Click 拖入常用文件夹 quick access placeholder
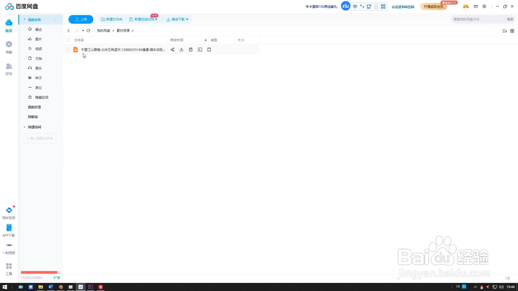Image resolution: width=518 pixels, height=291 pixels. tap(40, 138)
